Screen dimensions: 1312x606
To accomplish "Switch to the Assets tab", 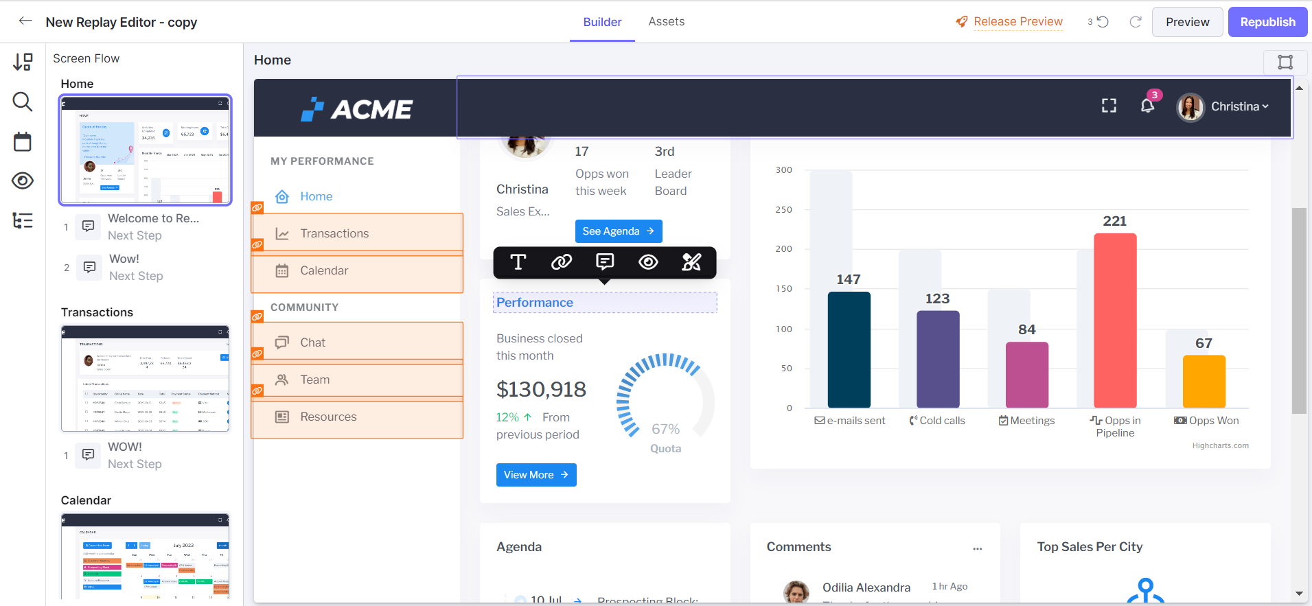I will point(666,21).
